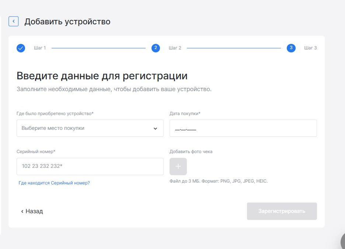The height and width of the screenshot is (249, 345).
Task: Open the Выберите место покупки dropdown
Action: tap(90, 128)
